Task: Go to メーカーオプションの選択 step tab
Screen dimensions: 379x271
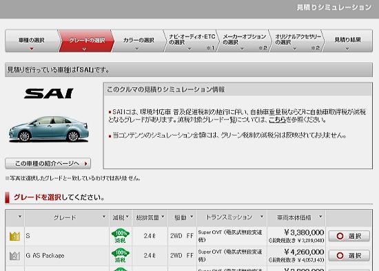Action: coord(245,41)
